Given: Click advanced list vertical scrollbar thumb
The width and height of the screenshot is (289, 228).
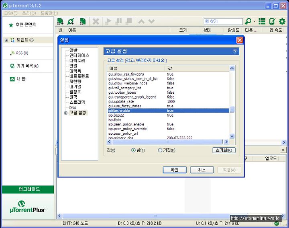Looking at the screenshot, I should tap(232, 109).
